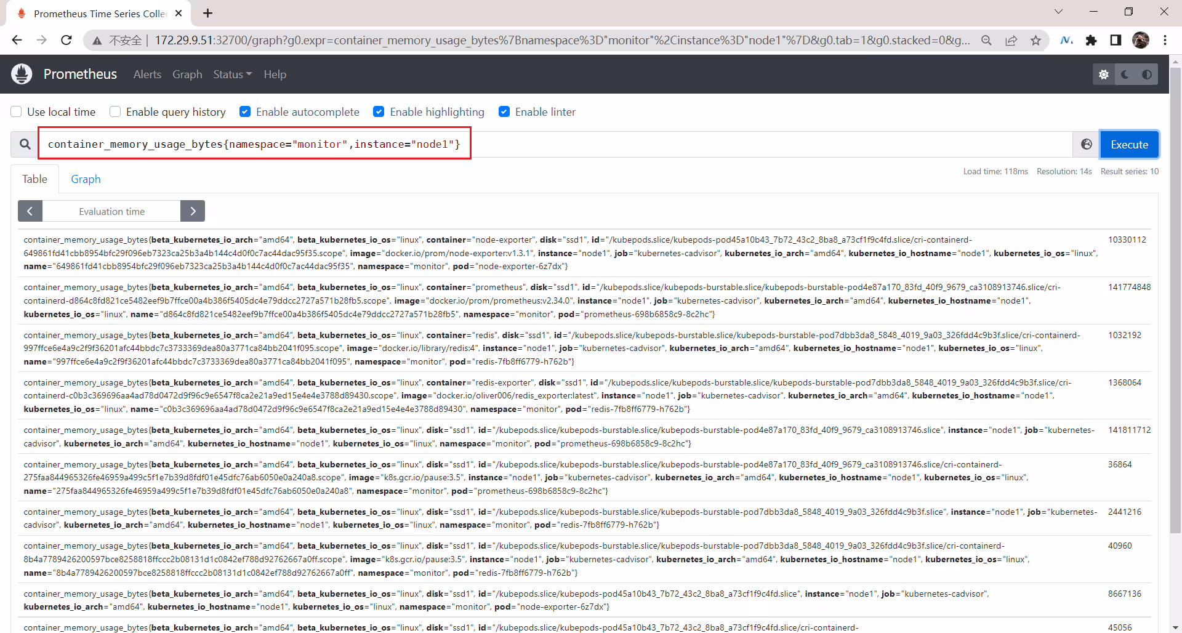Reload the page with the refresh icon
This screenshot has height=633, width=1182.
[x=66, y=40]
